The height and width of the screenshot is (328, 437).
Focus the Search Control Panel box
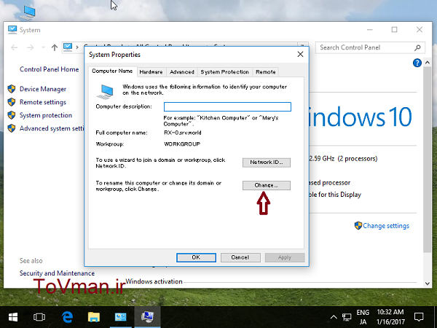370,47
